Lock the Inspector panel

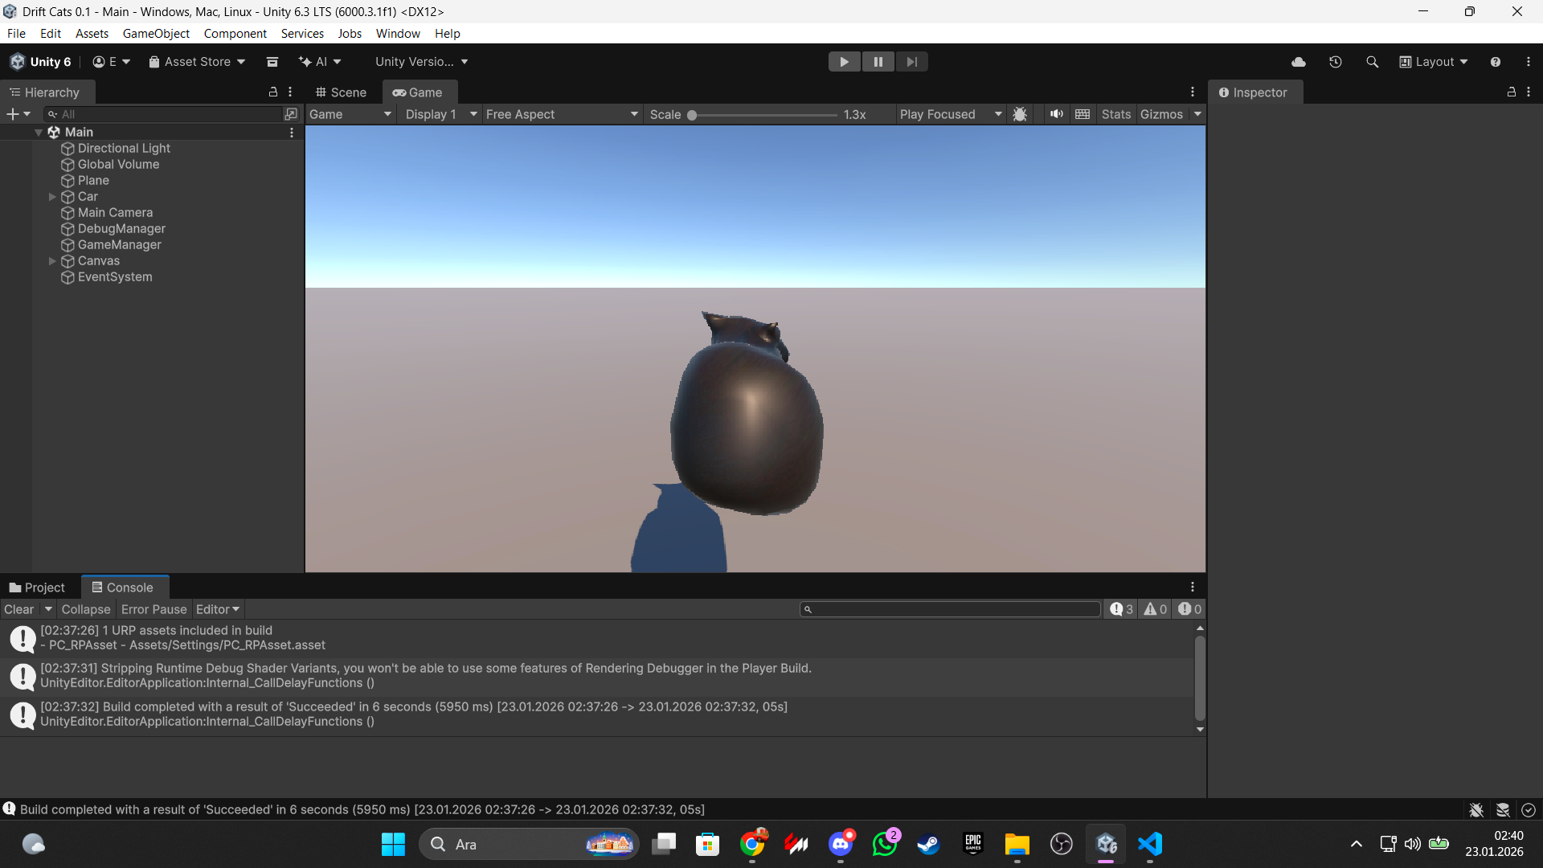1511,92
